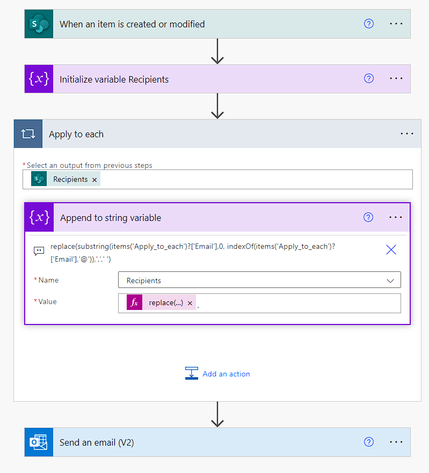Open the Apply to each ellipsis menu

(x=406, y=134)
